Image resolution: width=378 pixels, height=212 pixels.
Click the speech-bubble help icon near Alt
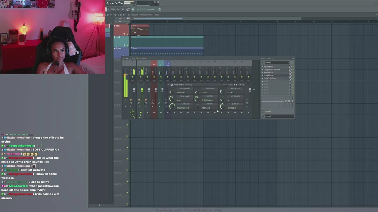[128, 9]
